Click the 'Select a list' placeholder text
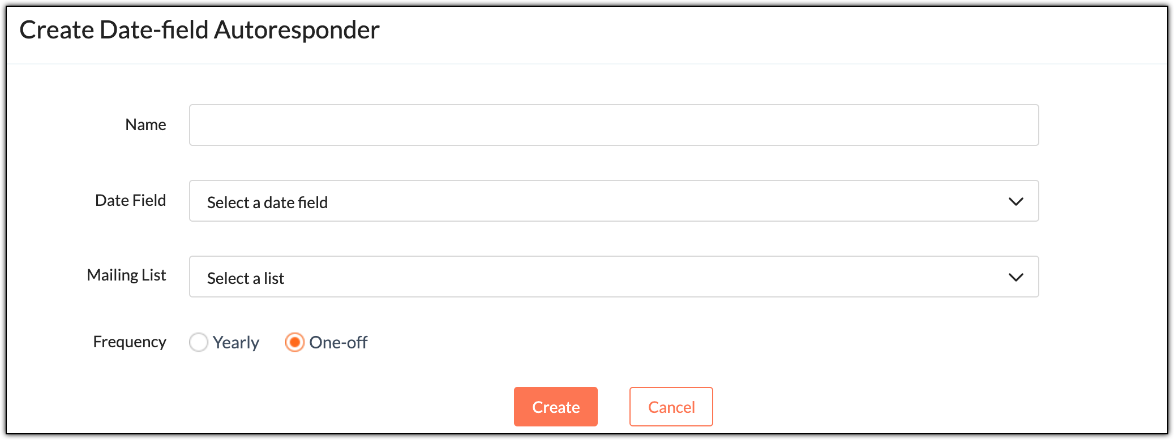Viewport: 1174px width, 440px height. point(246,278)
